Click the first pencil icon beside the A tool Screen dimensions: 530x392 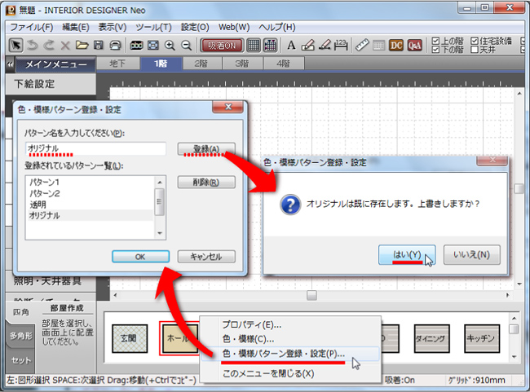click(x=307, y=45)
